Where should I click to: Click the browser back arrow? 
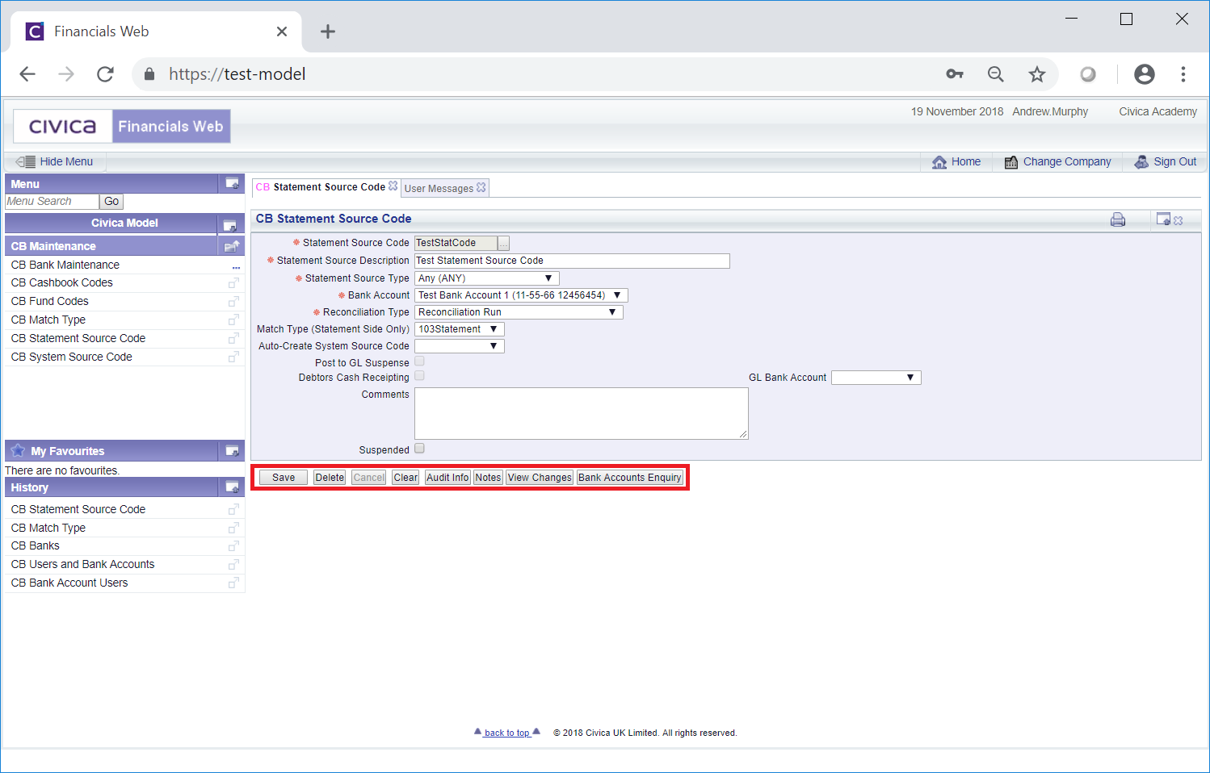click(x=27, y=74)
